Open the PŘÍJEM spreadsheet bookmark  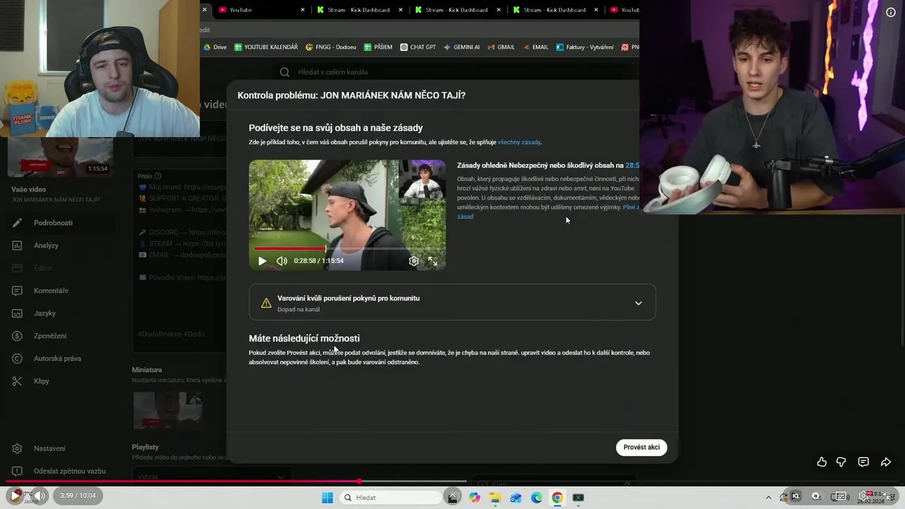378,47
